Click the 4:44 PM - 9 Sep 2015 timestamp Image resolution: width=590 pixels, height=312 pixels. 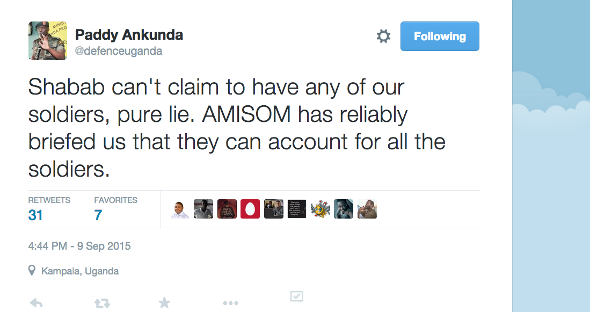coord(79,246)
